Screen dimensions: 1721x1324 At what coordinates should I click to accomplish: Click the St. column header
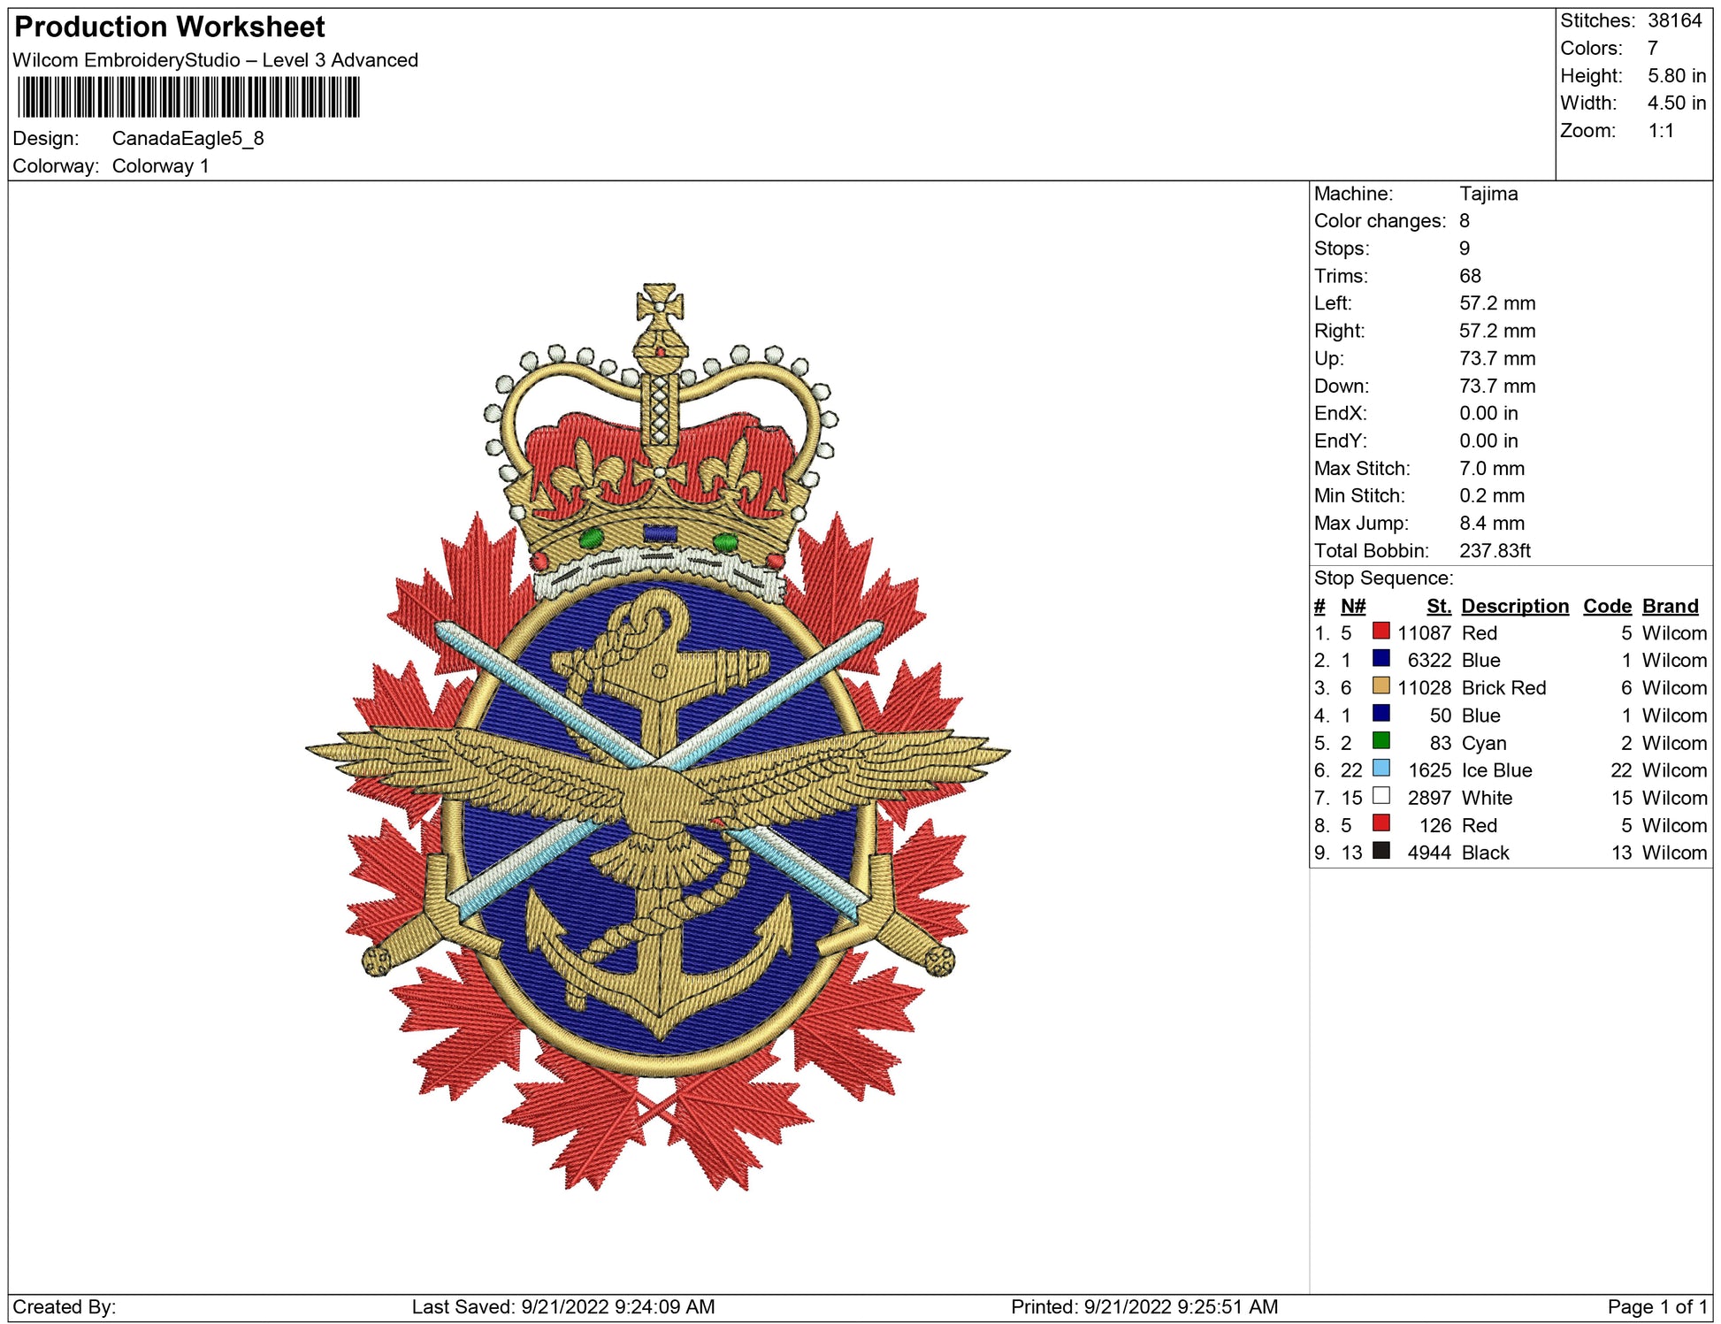pyautogui.click(x=1438, y=606)
